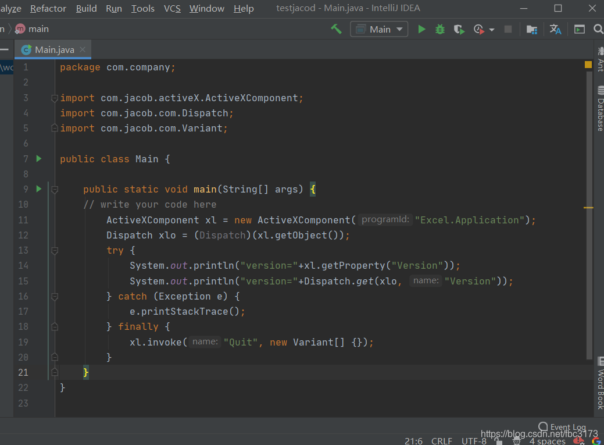Click the "Excel.Application" string literal
The image size is (604, 445).
click(470, 220)
